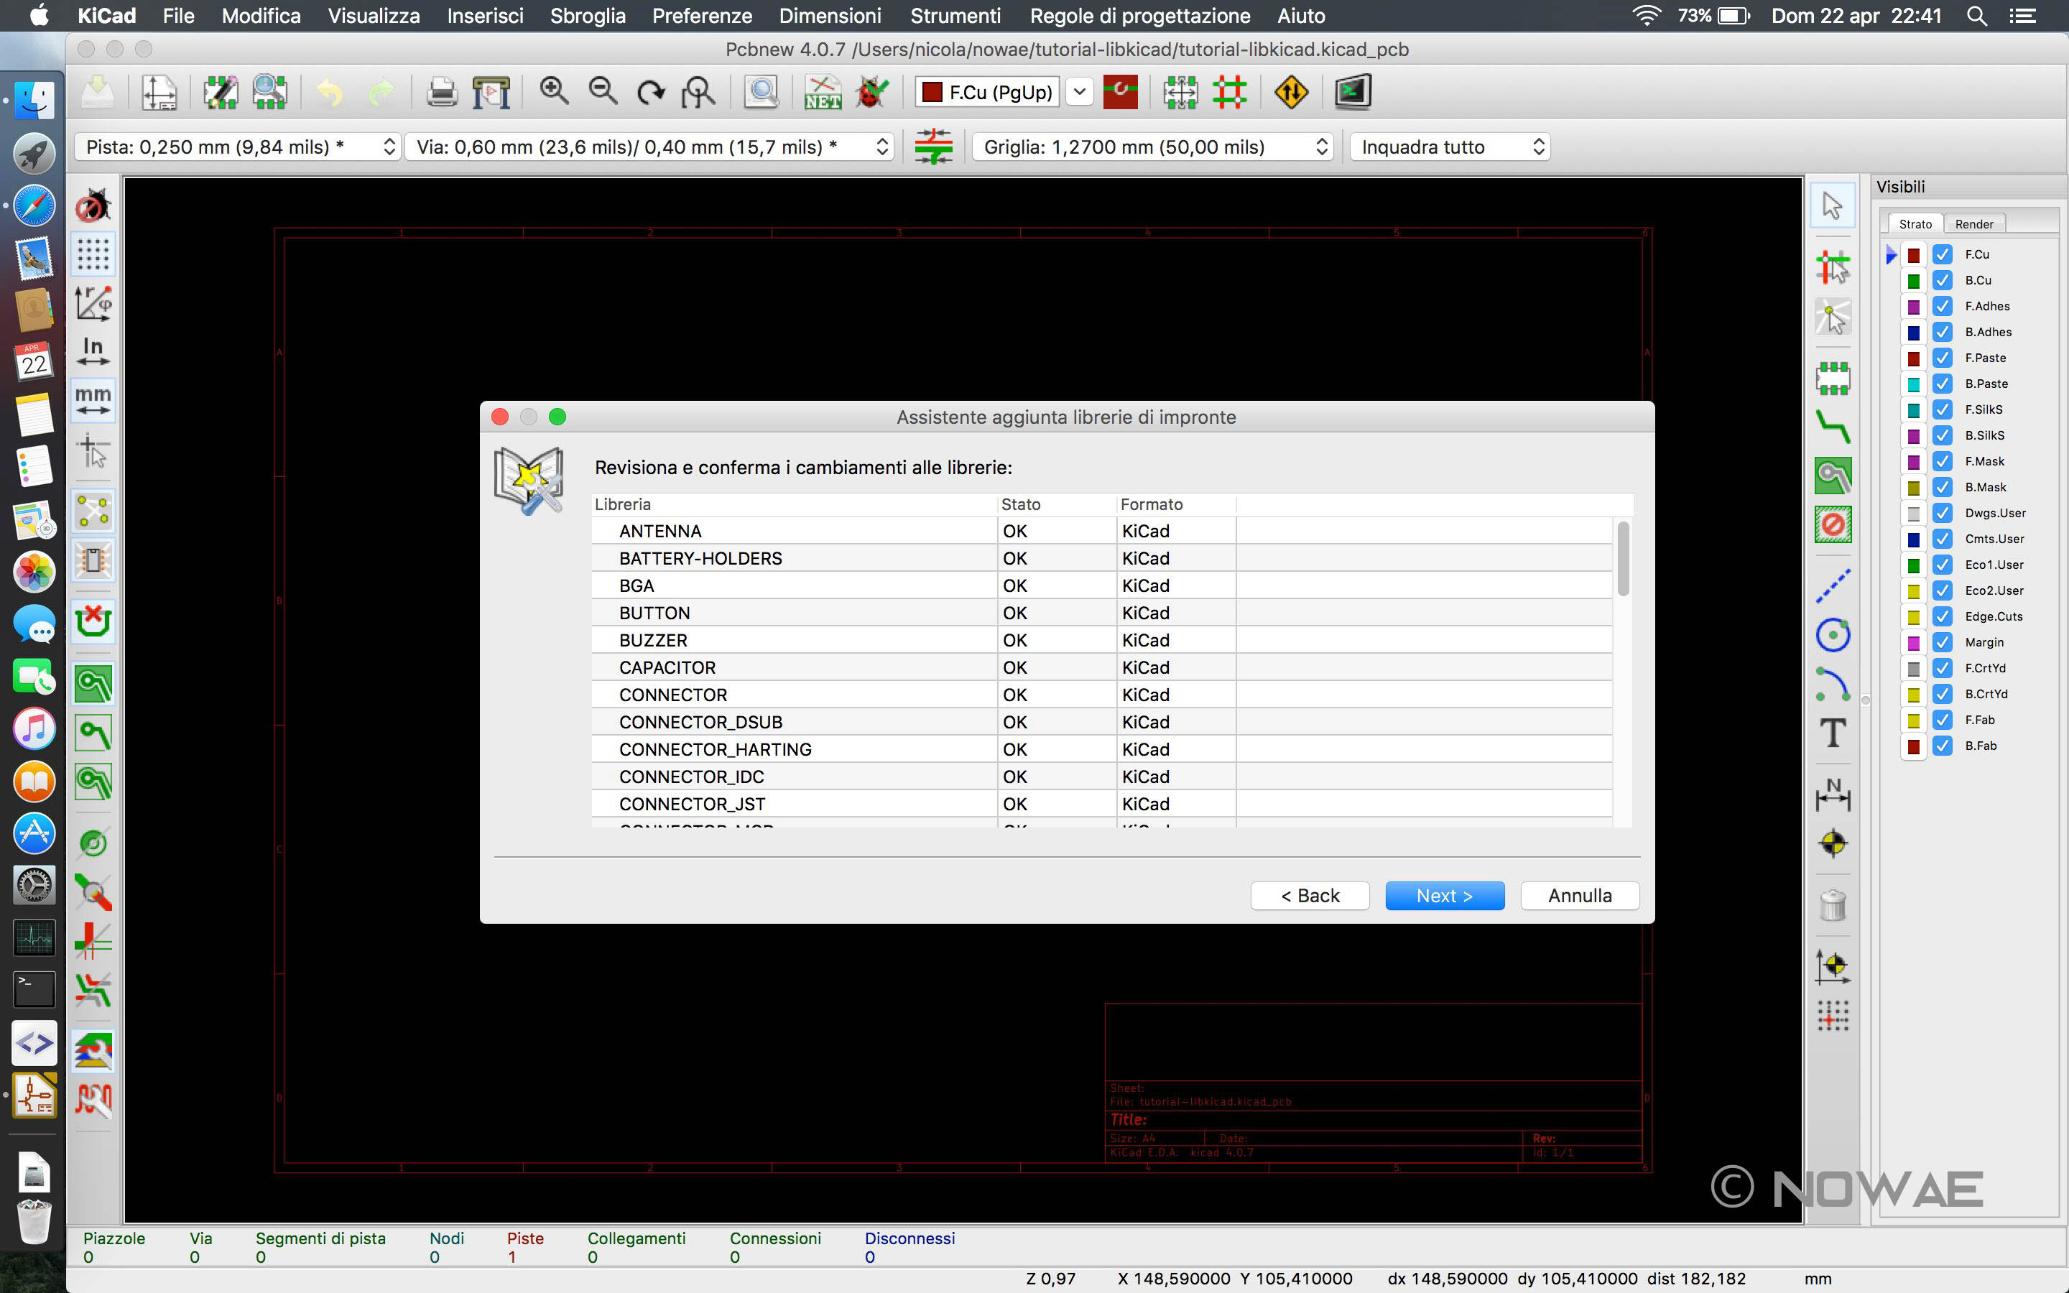The image size is (2069, 1293).
Task: Toggle polar coordinates display icon
Action: pyautogui.click(x=93, y=302)
